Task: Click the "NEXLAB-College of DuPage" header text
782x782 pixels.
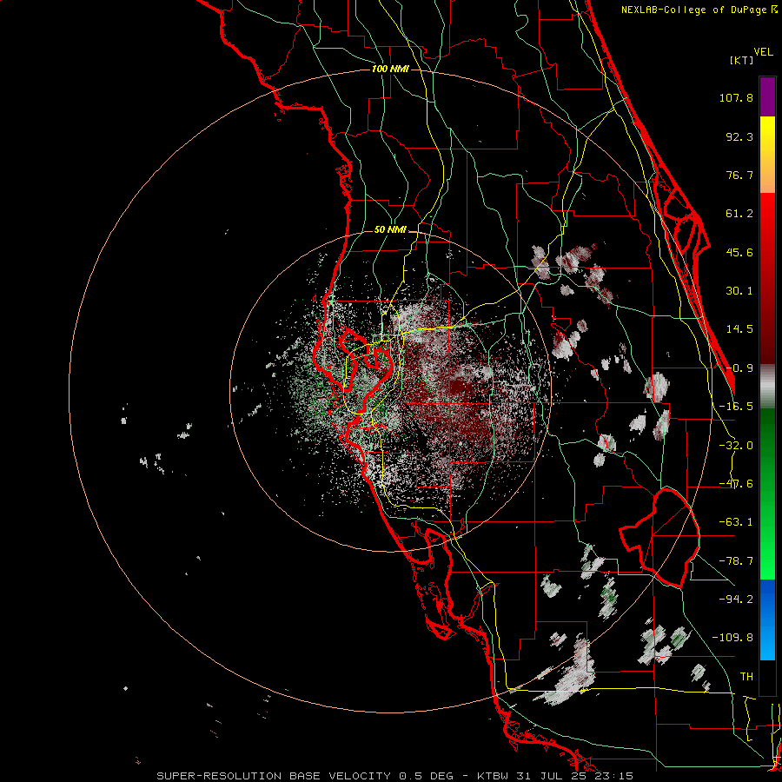Action: click(x=694, y=10)
